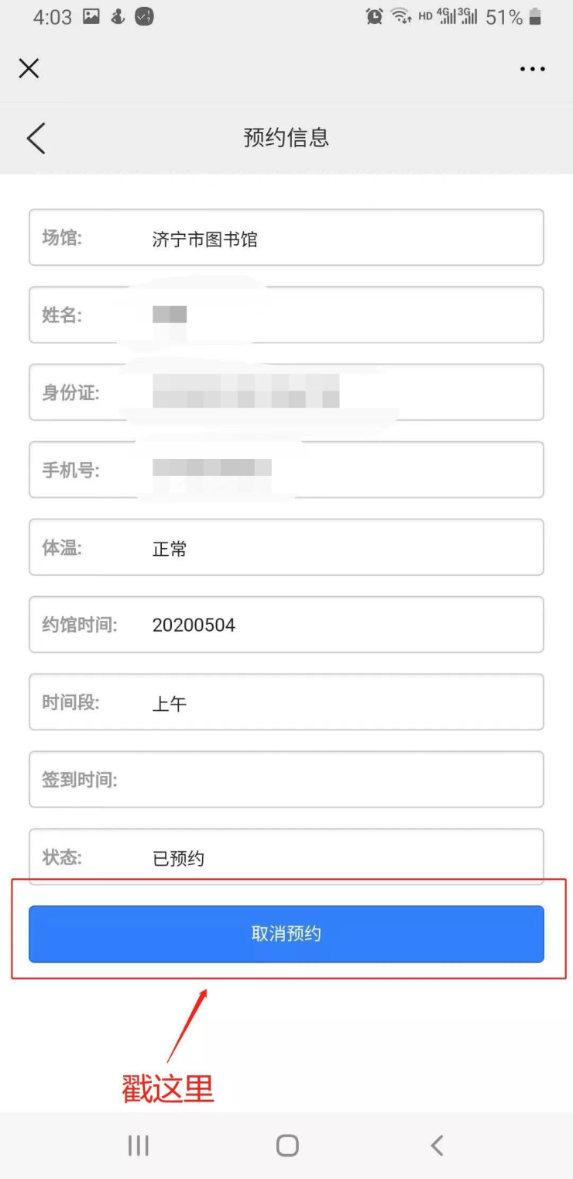Screen dimensions: 573x1179
Task: Select the 场馆 field showing 济宁市图书馆
Action: (x=286, y=238)
